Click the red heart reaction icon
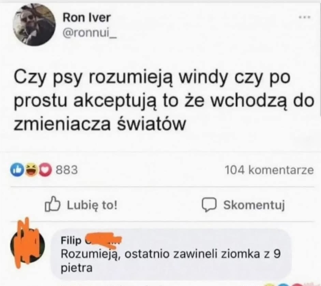This screenshot has height=286, width=321. pyautogui.click(x=45, y=170)
